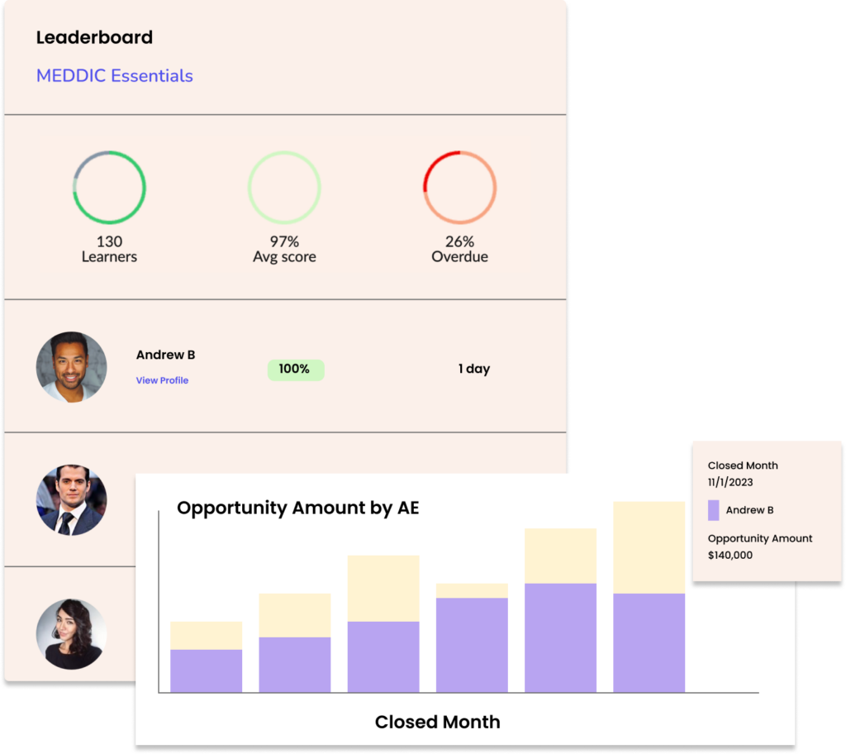The height and width of the screenshot is (754, 846).
Task: Click the sixth bar's yellow segment
Action: tap(649, 547)
